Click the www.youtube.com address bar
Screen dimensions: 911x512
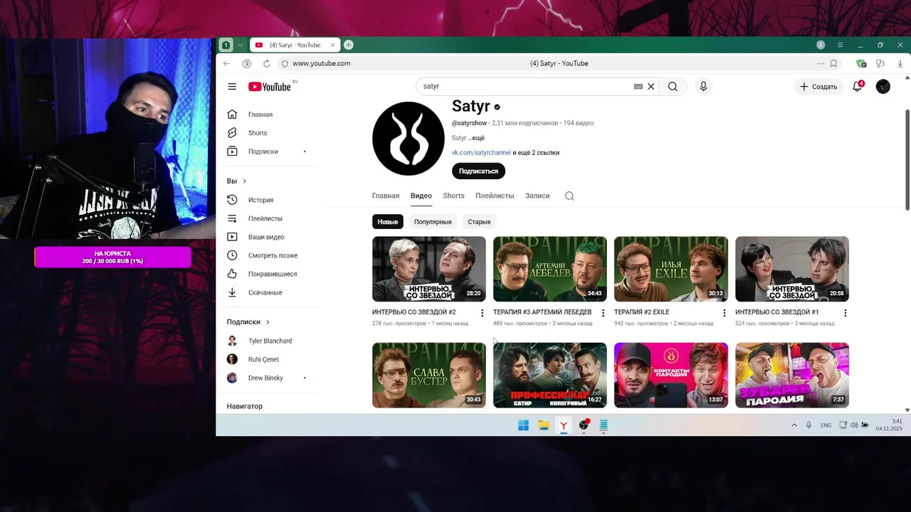pos(321,63)
